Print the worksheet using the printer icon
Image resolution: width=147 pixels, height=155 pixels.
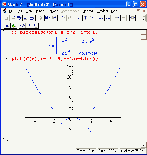tap(32, 18)
